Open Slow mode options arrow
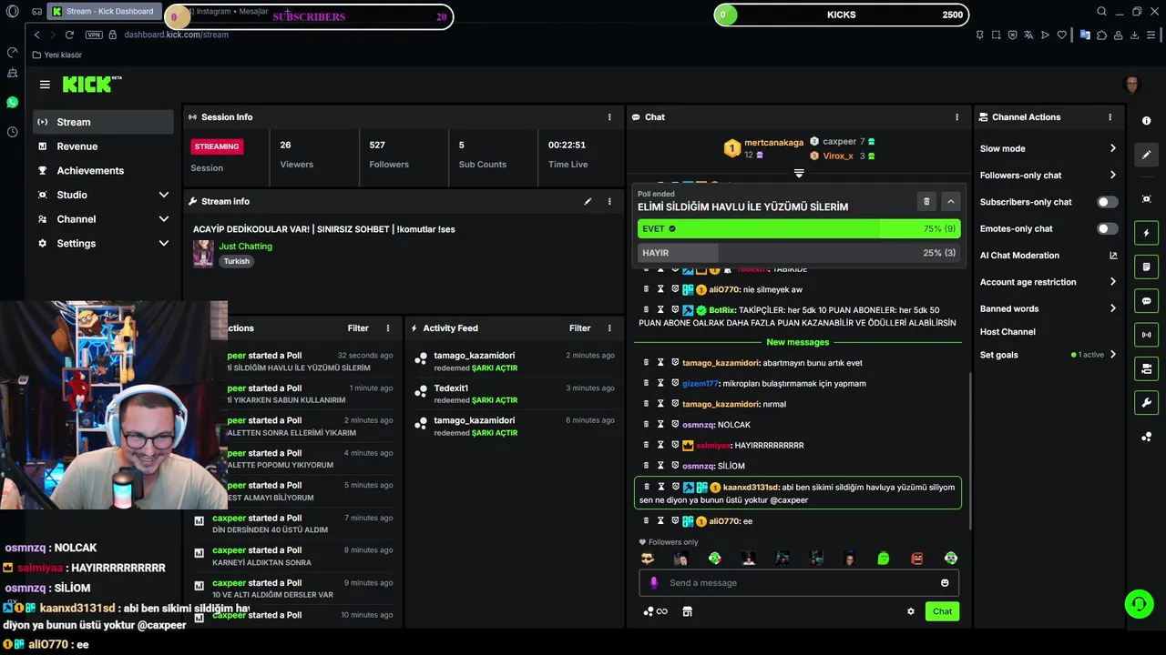 pyautogui.click(x=1112, y=148)
